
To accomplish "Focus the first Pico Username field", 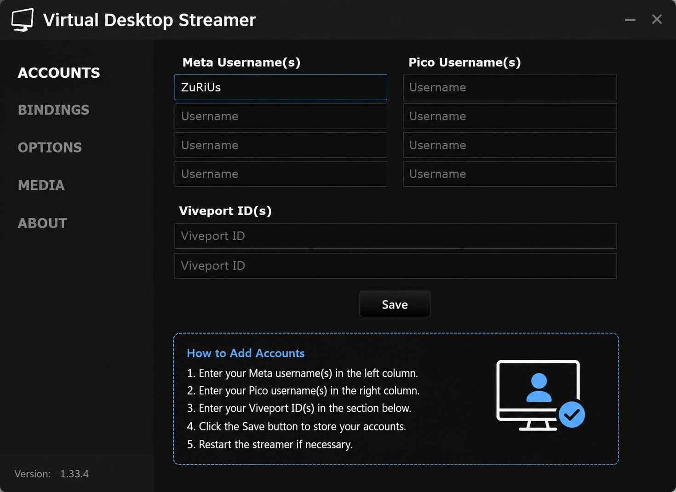I will point(510,87).
